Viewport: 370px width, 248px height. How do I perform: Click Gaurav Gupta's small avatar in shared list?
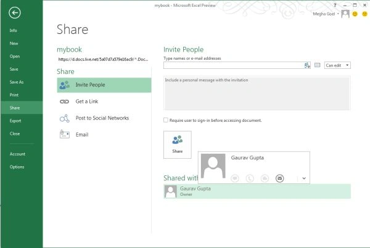(x=171, y=191)
